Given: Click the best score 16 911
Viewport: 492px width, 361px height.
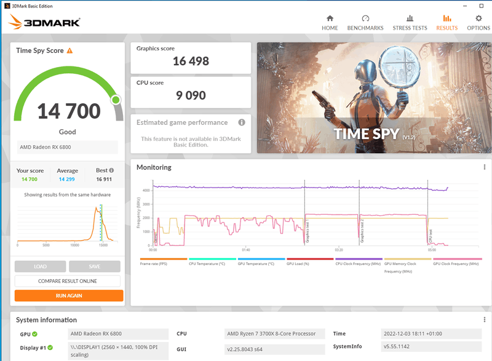Looking at the screenshot, I should 104,179.
